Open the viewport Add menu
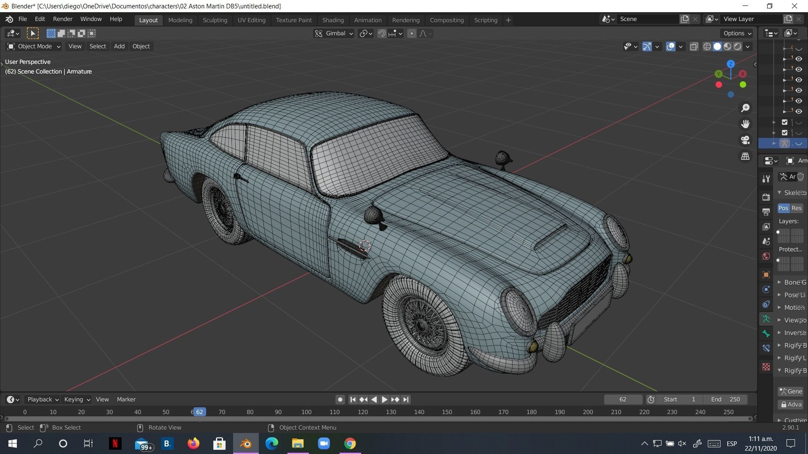 [x=119, y=46]
